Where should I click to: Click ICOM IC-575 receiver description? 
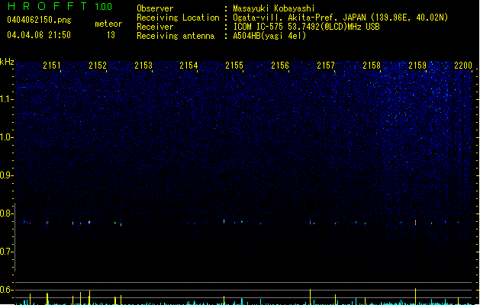pos(306,27)
